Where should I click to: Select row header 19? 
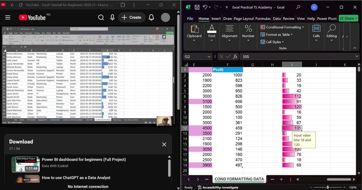(x=185, y=165)
